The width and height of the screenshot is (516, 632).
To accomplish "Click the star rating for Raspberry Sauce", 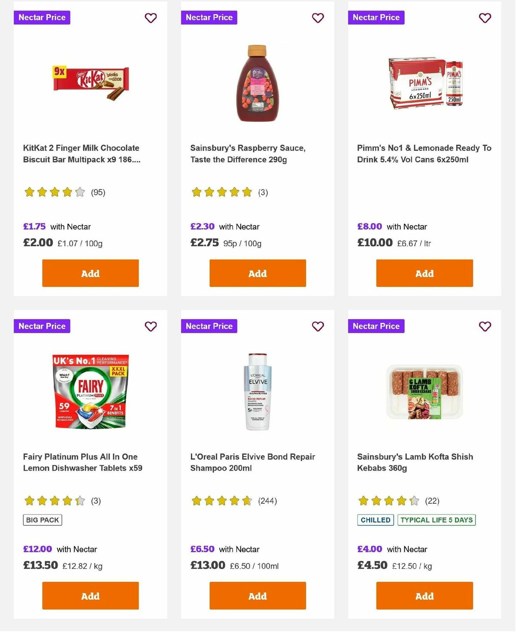I will click(x=221, y=192).
